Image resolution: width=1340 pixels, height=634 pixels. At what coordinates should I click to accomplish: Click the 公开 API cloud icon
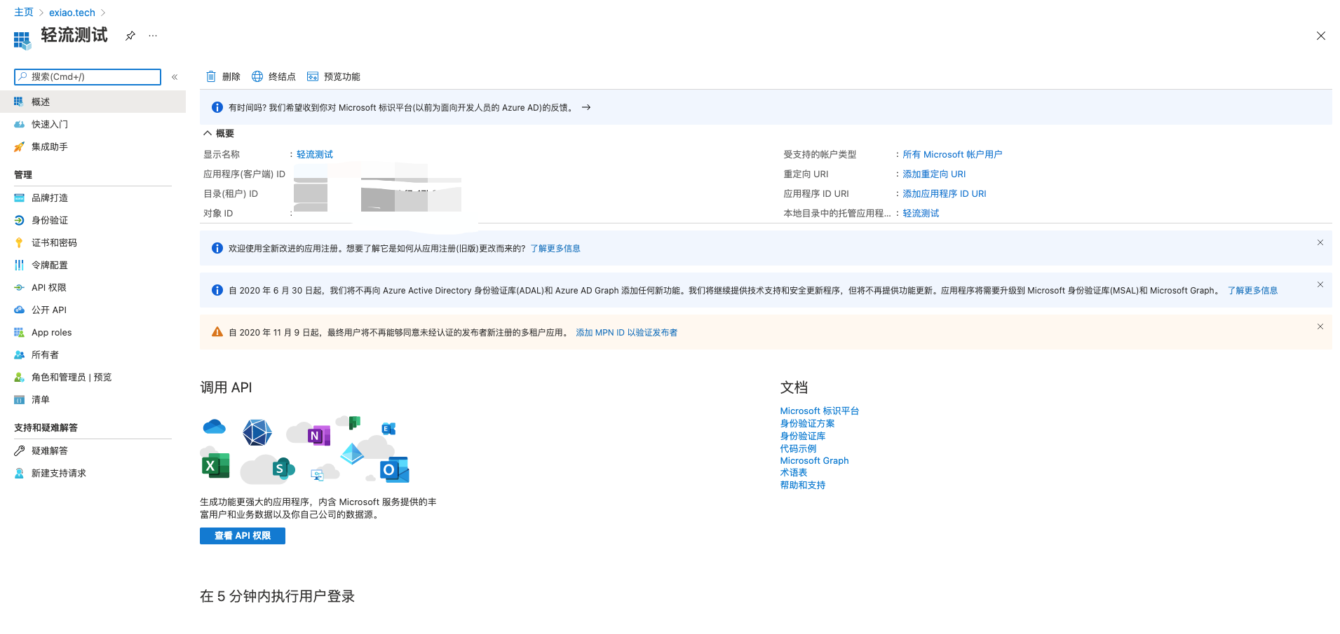click(x=19, y=310)
